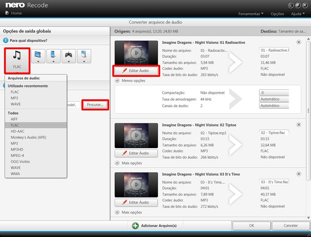Open the mobile phone device category dropdown
Image resolution: width=311 pixels, height=237 pixels.
click(53, 56)
